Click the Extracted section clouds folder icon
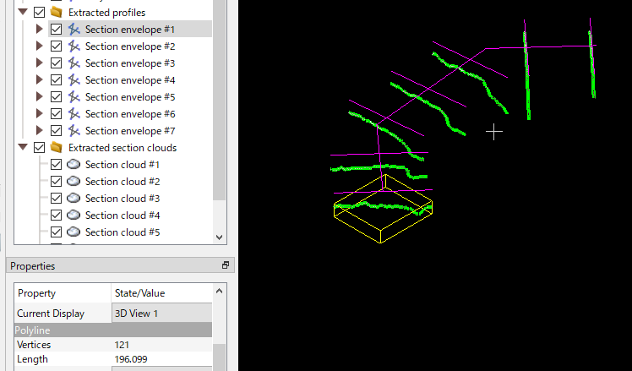 pos(57,148)
